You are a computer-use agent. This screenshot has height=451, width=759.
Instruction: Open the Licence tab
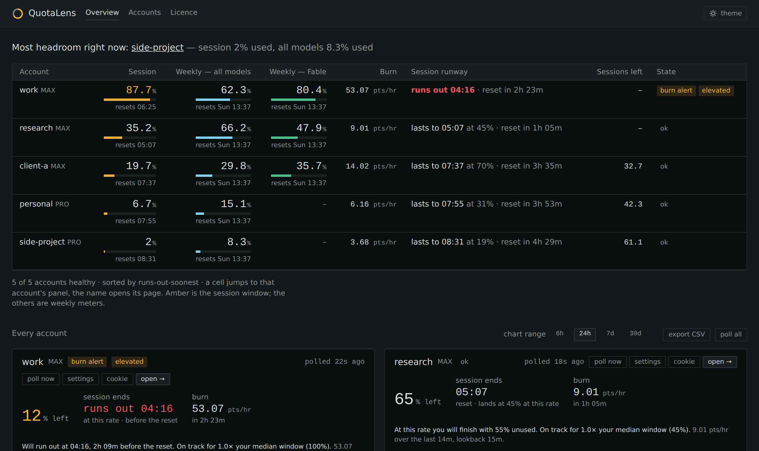184,12
